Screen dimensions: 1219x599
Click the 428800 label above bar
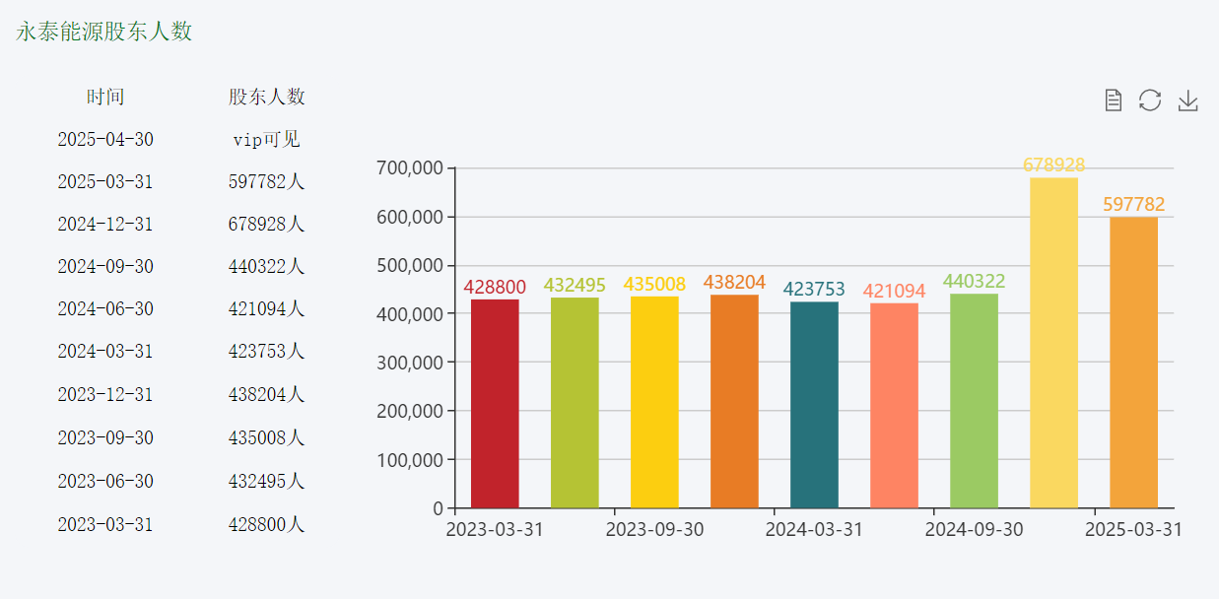click(x=495, y=287)
